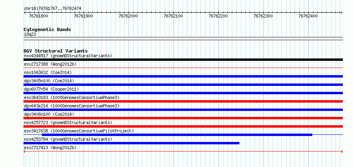Click the nsv4344517 gnomADStructuralVariants label
The height and width of the screenshot is (167, 354).
pyautogui.click(x=68, y=56)
